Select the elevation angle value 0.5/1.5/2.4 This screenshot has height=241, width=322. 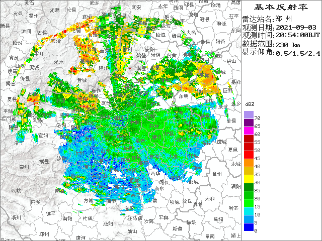click(x=297, y=53)
